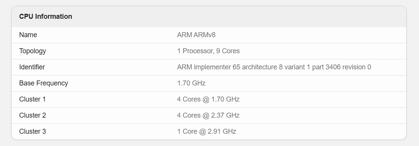Click the ARM implementer 65 identifier text
The height and width of the screenshot is (146, 419).
click(x=274, y=67)
